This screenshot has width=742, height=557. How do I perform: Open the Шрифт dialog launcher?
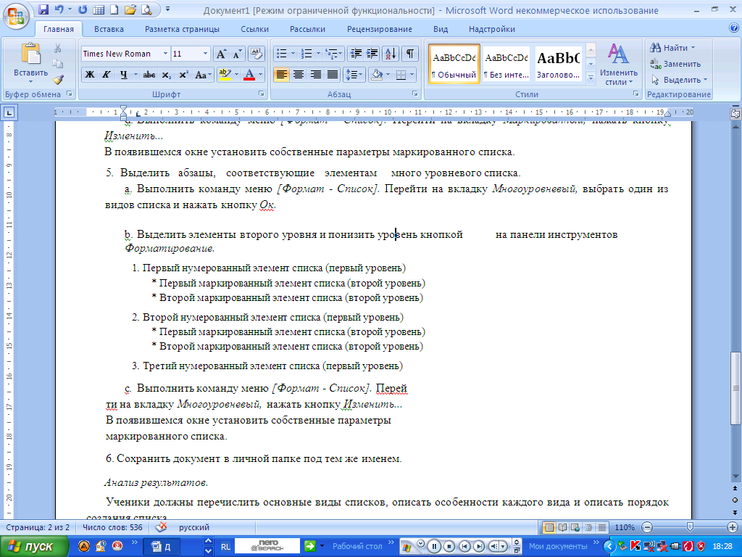tap(261, 94)
